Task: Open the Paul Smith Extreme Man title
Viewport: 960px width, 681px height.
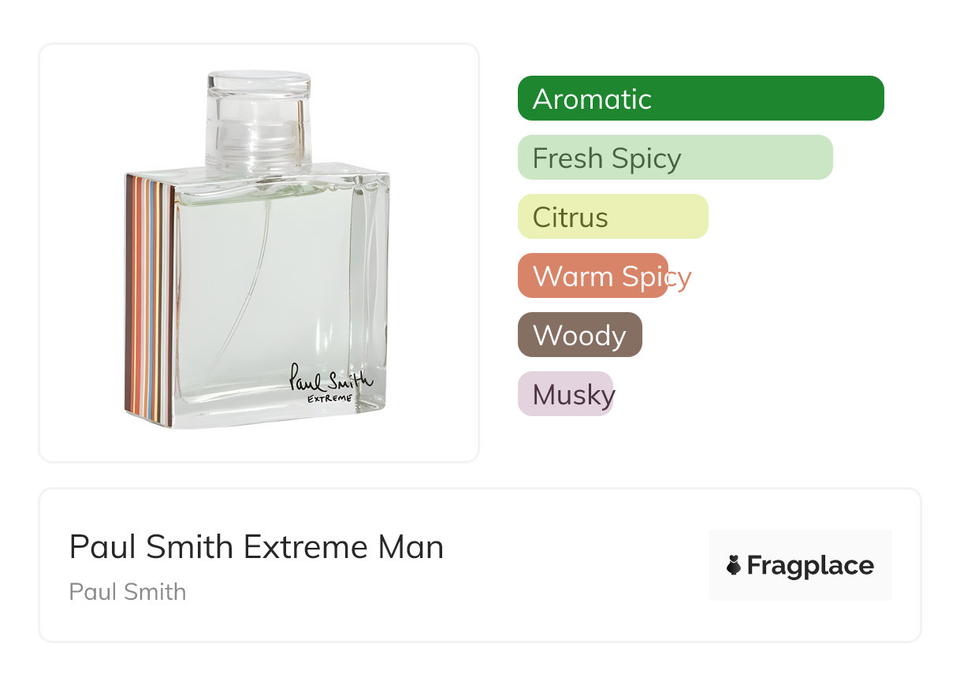Action: click(256, 547)
